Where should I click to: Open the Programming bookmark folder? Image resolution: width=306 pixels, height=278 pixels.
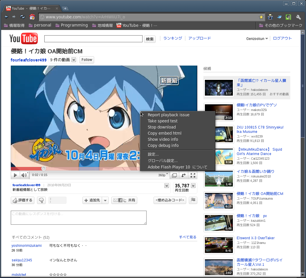(71, 25)
